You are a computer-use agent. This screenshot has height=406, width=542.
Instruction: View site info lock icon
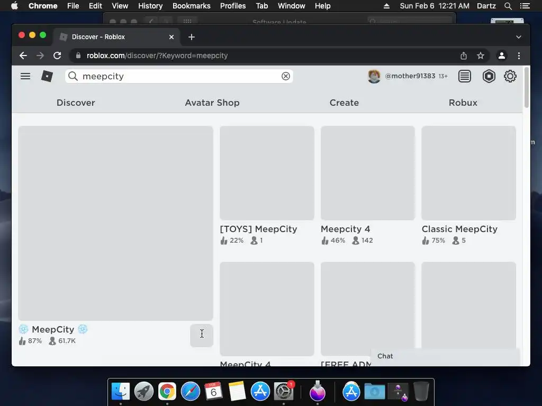[78, 56]
